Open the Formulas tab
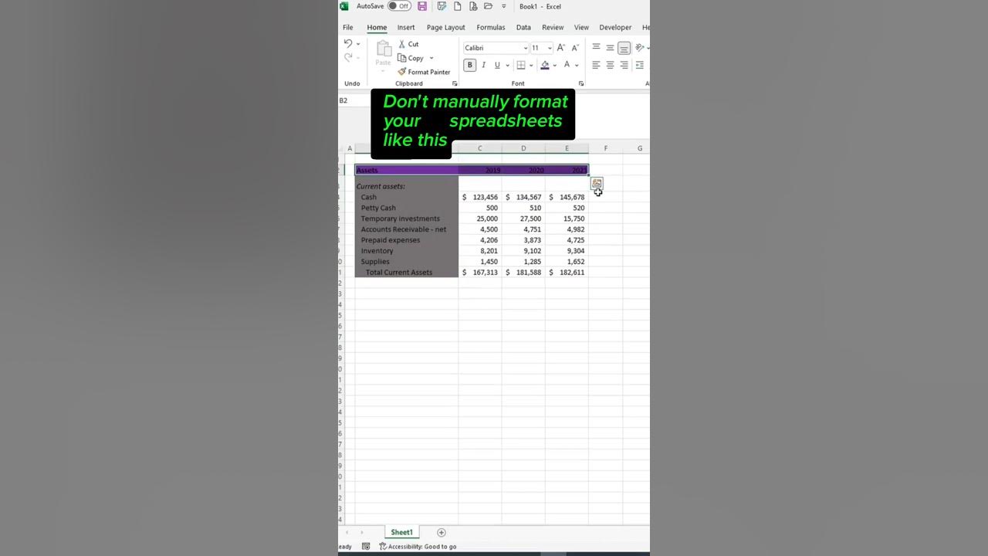The width and height of the screenshot is (988, 556). coord(491,27)
